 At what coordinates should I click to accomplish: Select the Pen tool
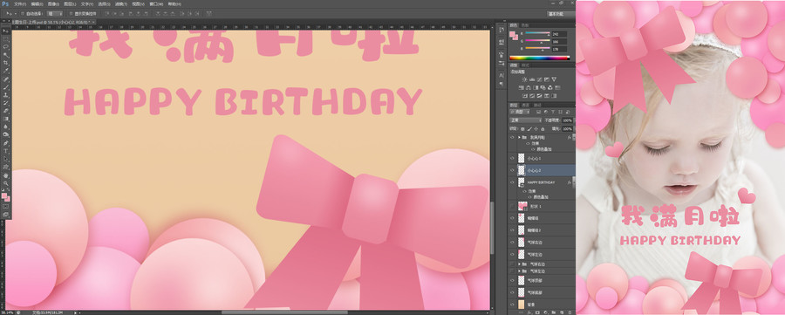pos(6,143)
